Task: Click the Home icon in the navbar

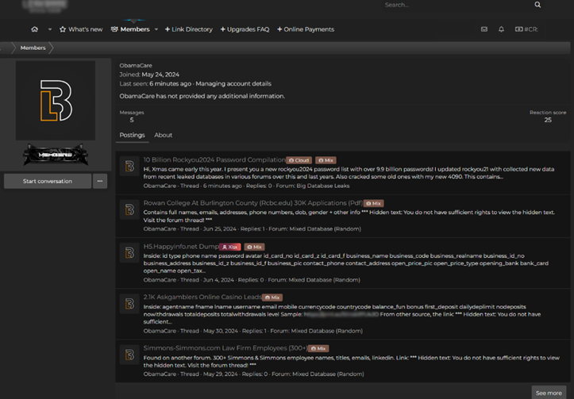Action: (x=34, y=29)
